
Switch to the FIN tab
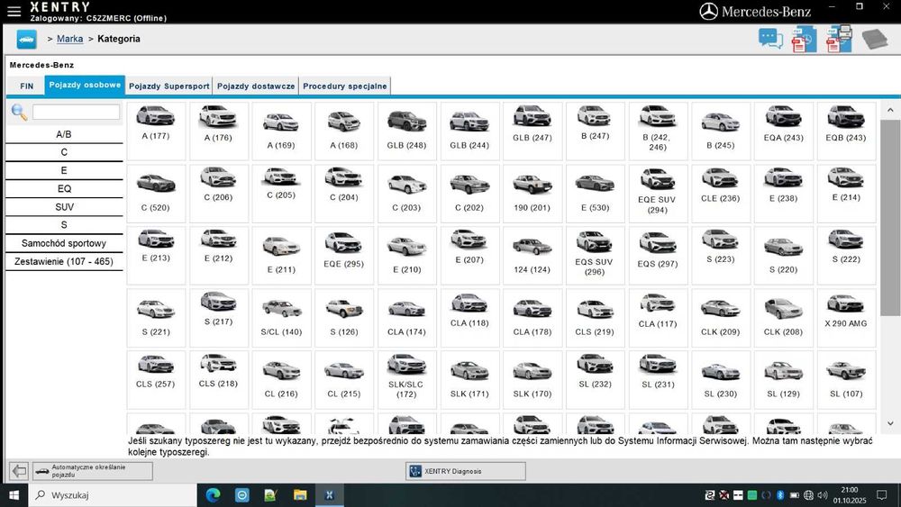point(27,86)
